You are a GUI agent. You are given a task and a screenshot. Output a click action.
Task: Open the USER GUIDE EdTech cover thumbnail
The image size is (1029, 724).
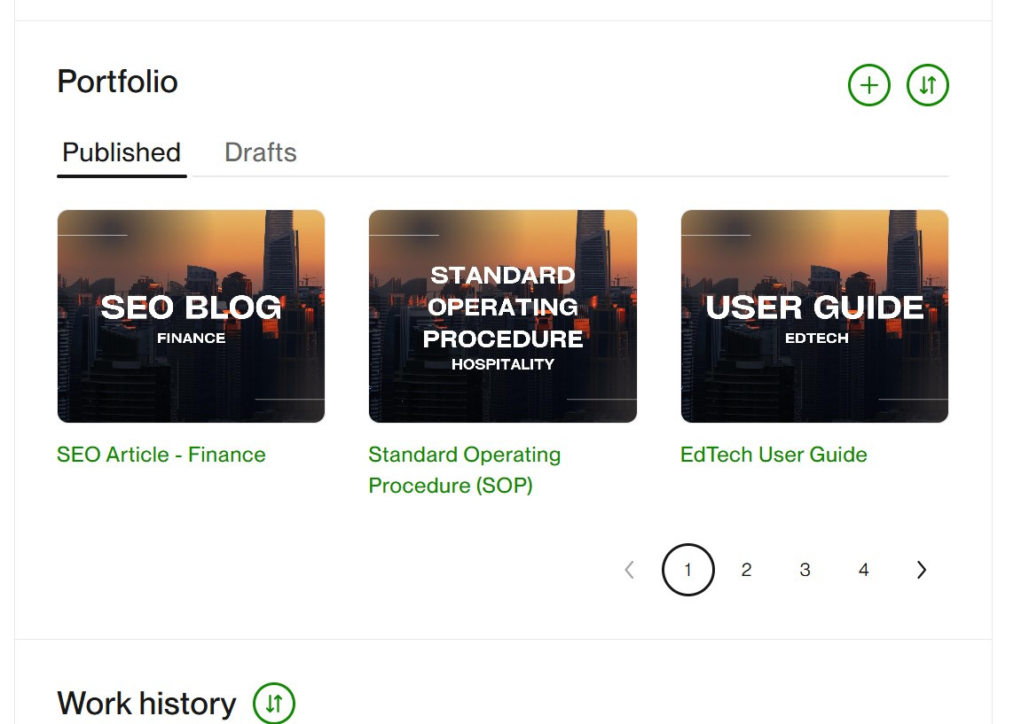[814, 316]
